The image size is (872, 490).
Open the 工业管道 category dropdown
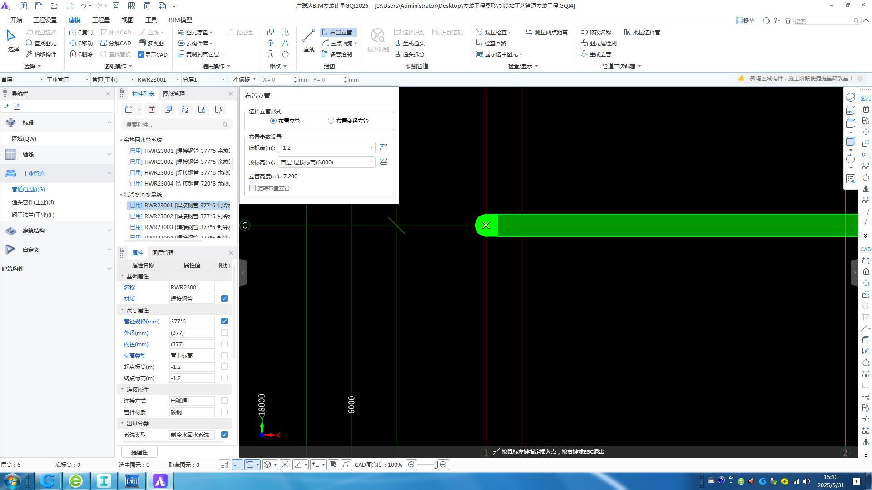tap(68, 79)
